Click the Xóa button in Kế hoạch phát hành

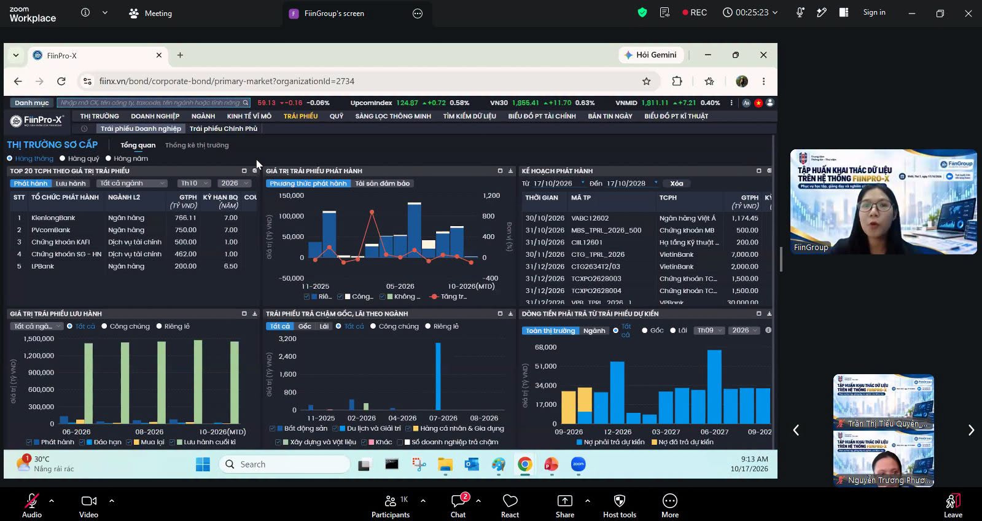pyautogui.click(x=677, y=183)
